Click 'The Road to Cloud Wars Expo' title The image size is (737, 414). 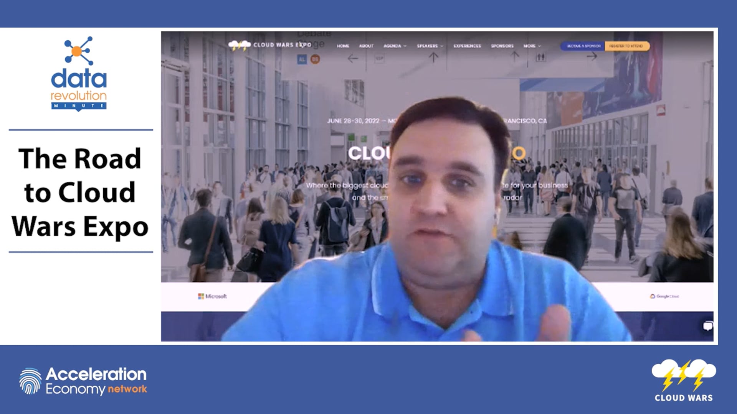point(80,192)
